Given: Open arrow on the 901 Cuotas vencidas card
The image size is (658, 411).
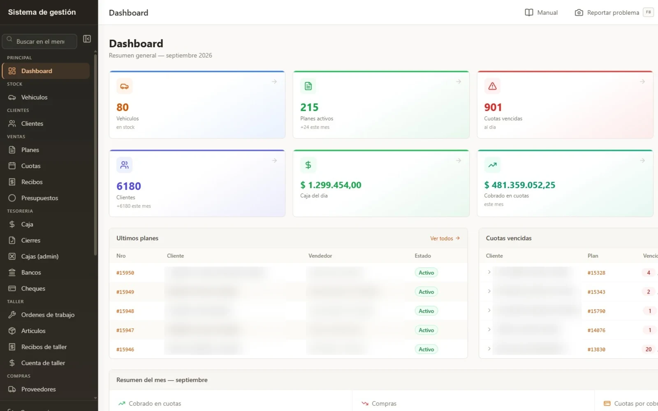Looking at the screenshot, I should [x=642, y=82].
